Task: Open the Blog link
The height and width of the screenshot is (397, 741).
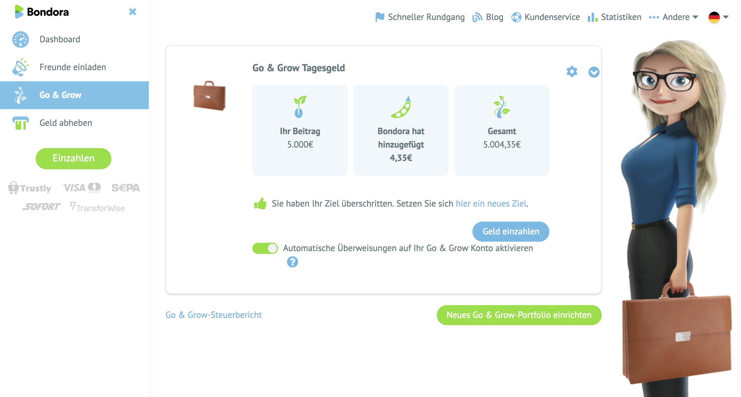Action: coord(488,17)
